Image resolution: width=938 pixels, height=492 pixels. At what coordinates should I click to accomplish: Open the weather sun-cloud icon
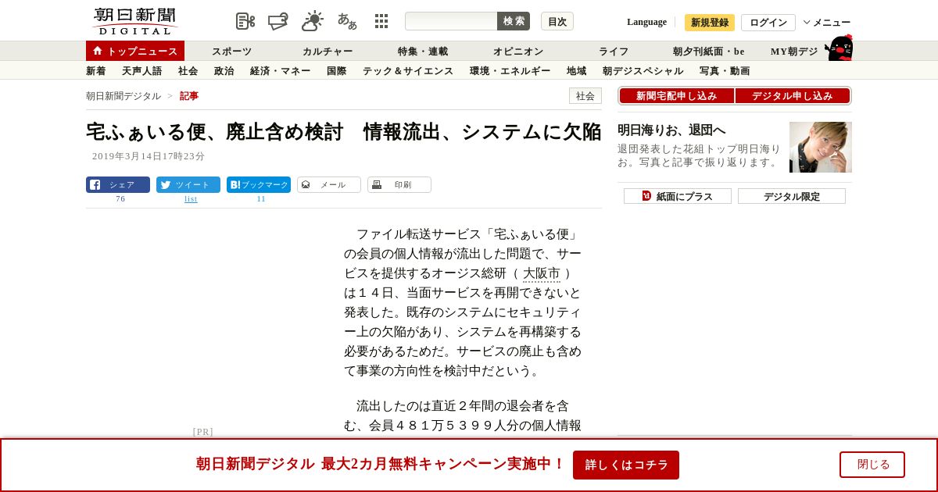pos(313,21)
